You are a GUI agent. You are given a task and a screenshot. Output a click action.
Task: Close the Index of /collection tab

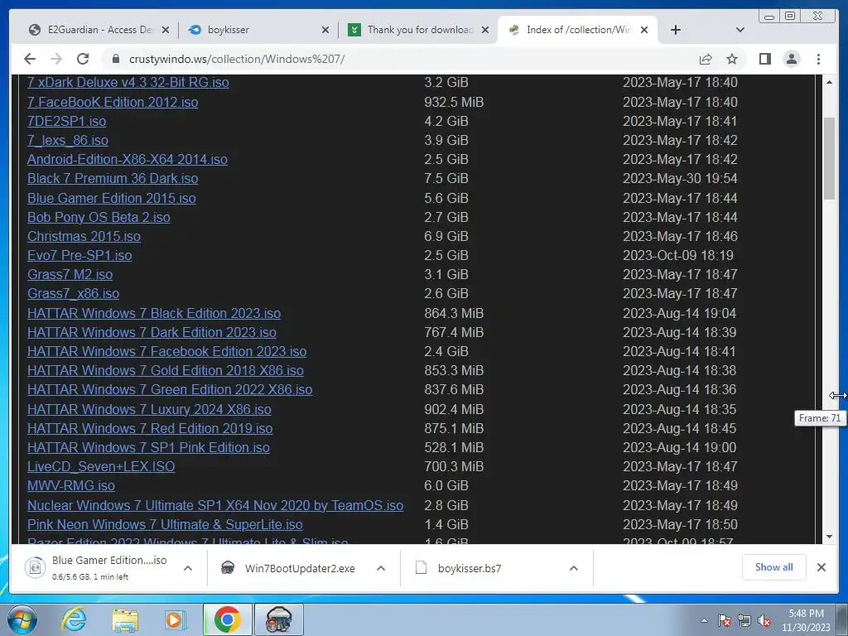click(644, 30)
